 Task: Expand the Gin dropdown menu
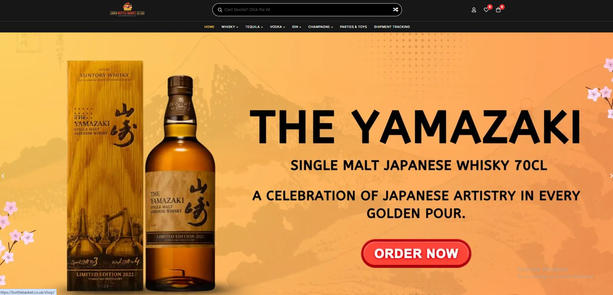(297, 27)
